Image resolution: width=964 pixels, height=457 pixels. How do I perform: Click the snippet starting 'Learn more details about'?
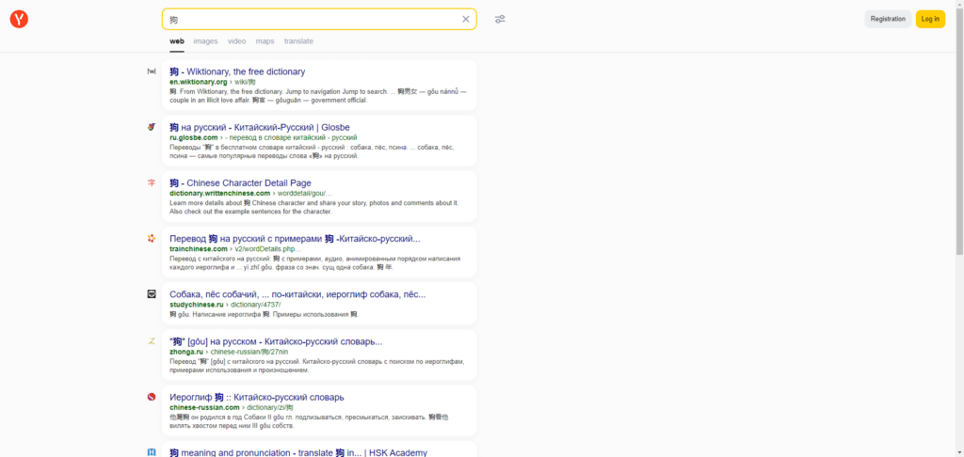click(314, 207)
